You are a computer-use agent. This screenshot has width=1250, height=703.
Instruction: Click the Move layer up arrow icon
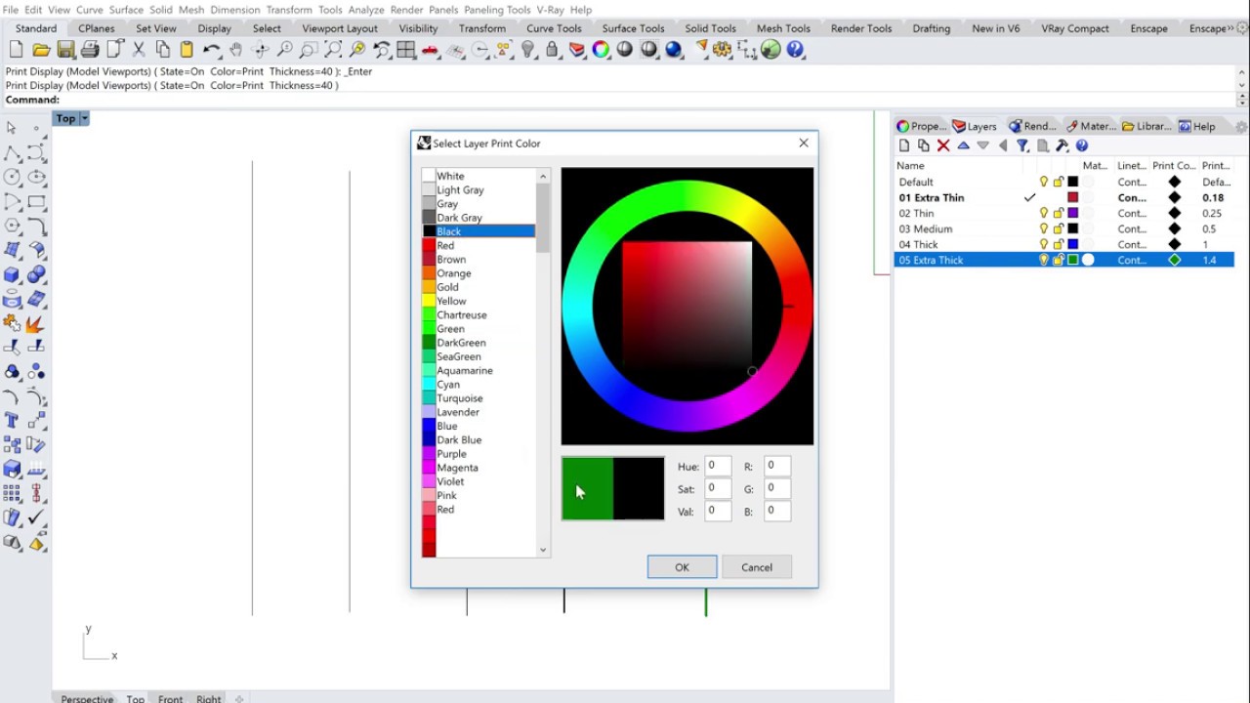[963, 145]
